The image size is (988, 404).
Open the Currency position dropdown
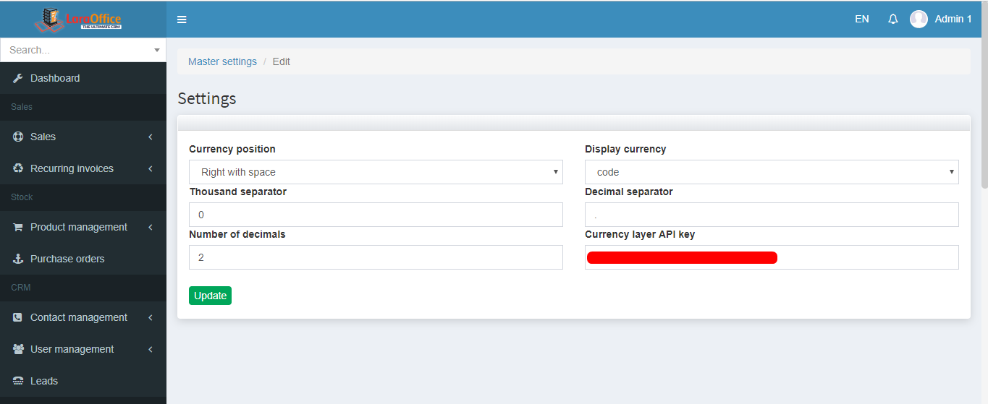point(376,172)
